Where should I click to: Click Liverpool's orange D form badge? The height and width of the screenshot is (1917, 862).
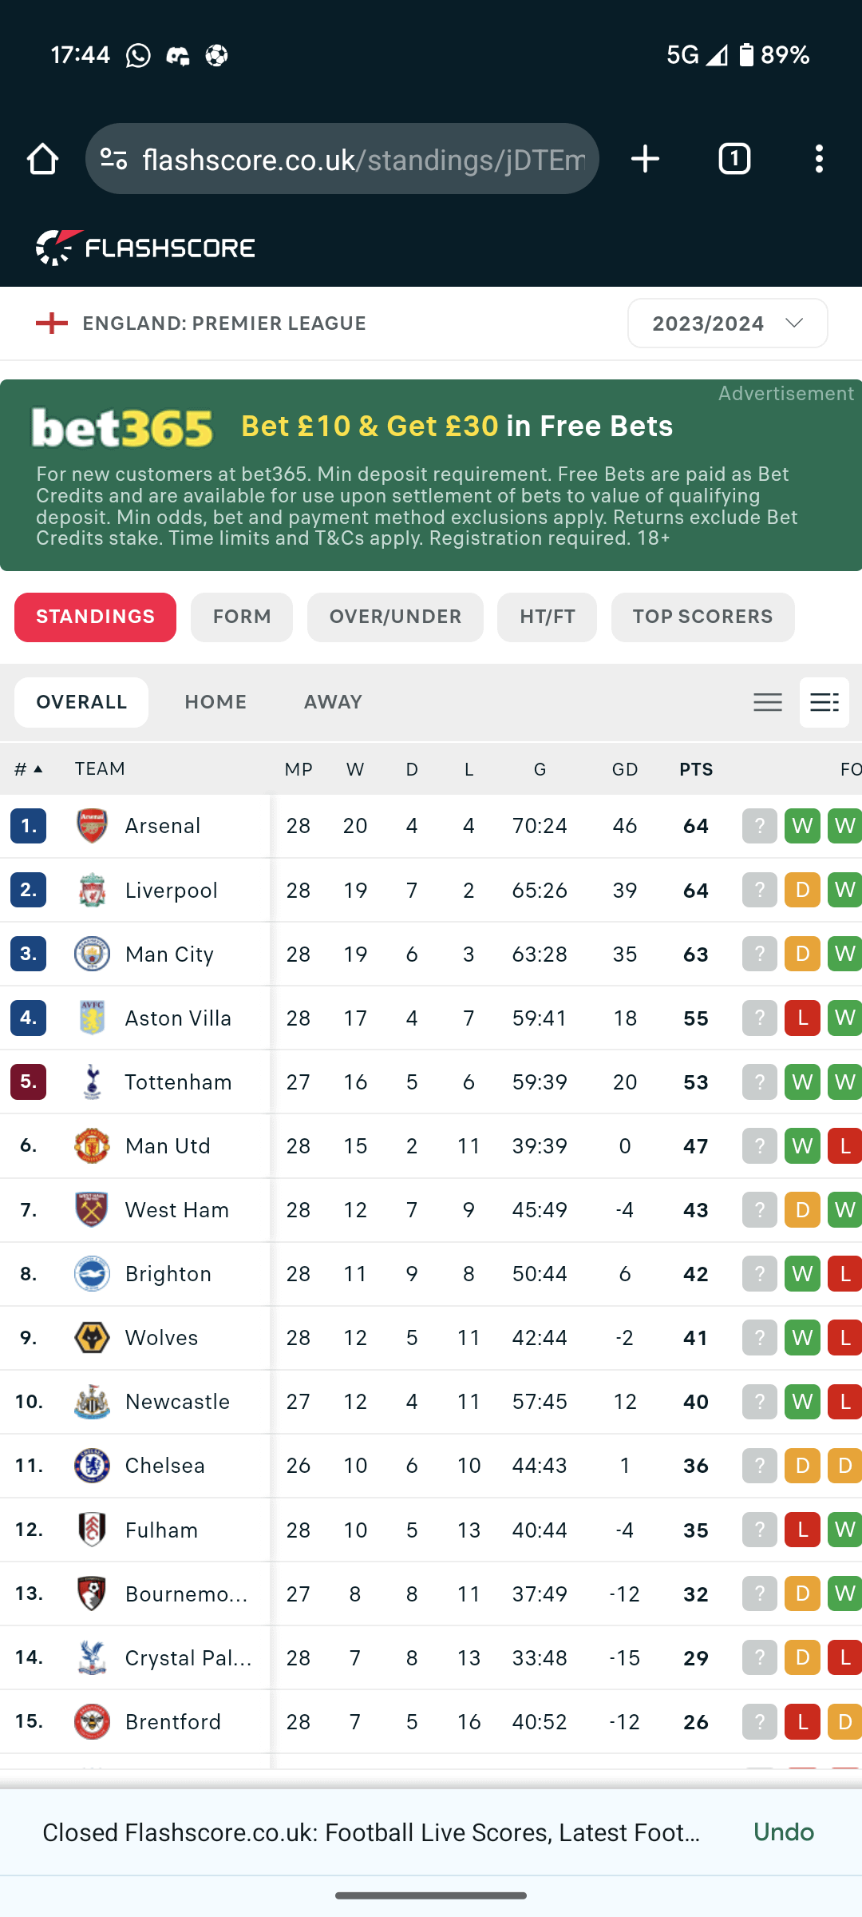coord(802,891)
